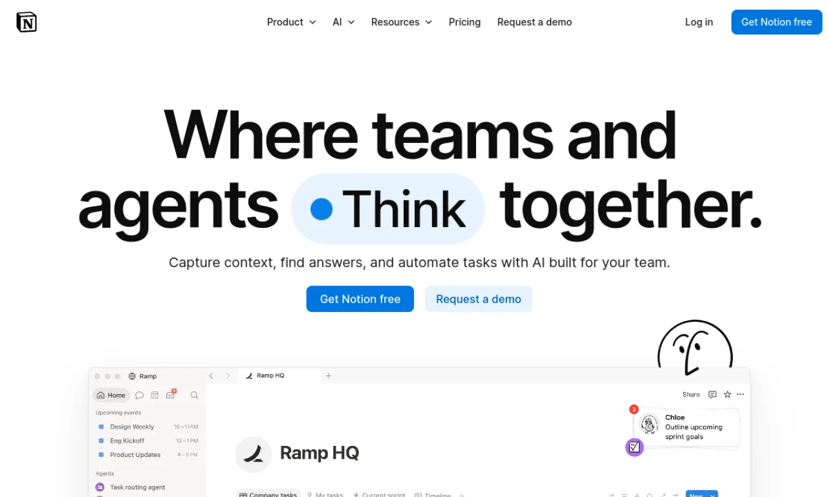Click the red 3 notification badge

coord(634,410)
